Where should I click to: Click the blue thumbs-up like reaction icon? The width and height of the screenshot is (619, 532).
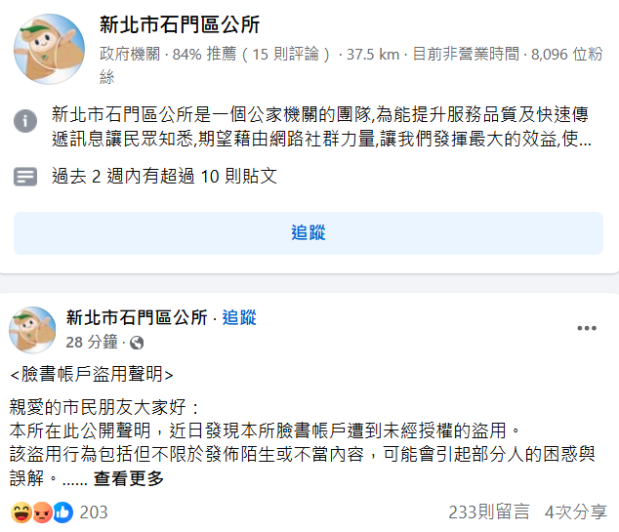pyautogui.click(x=62, y=512)
